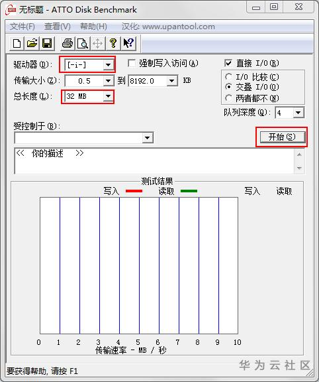Click the 总长度(L): label

(33, 96)
